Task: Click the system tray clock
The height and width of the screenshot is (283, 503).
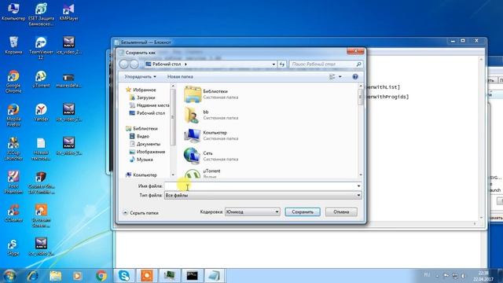Action: [x=483, y=276]
